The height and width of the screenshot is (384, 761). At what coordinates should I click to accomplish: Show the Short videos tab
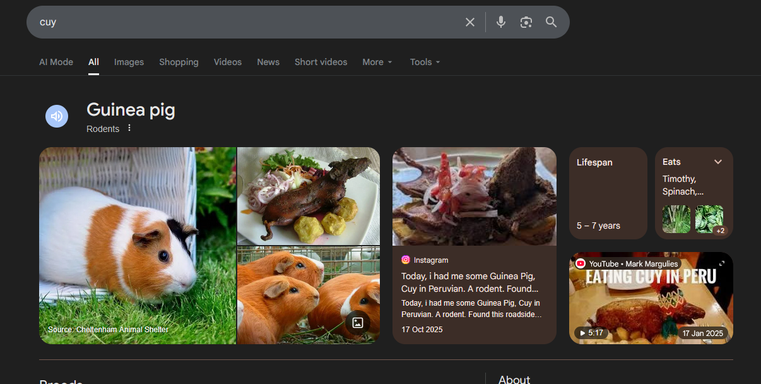click(321, 62)
